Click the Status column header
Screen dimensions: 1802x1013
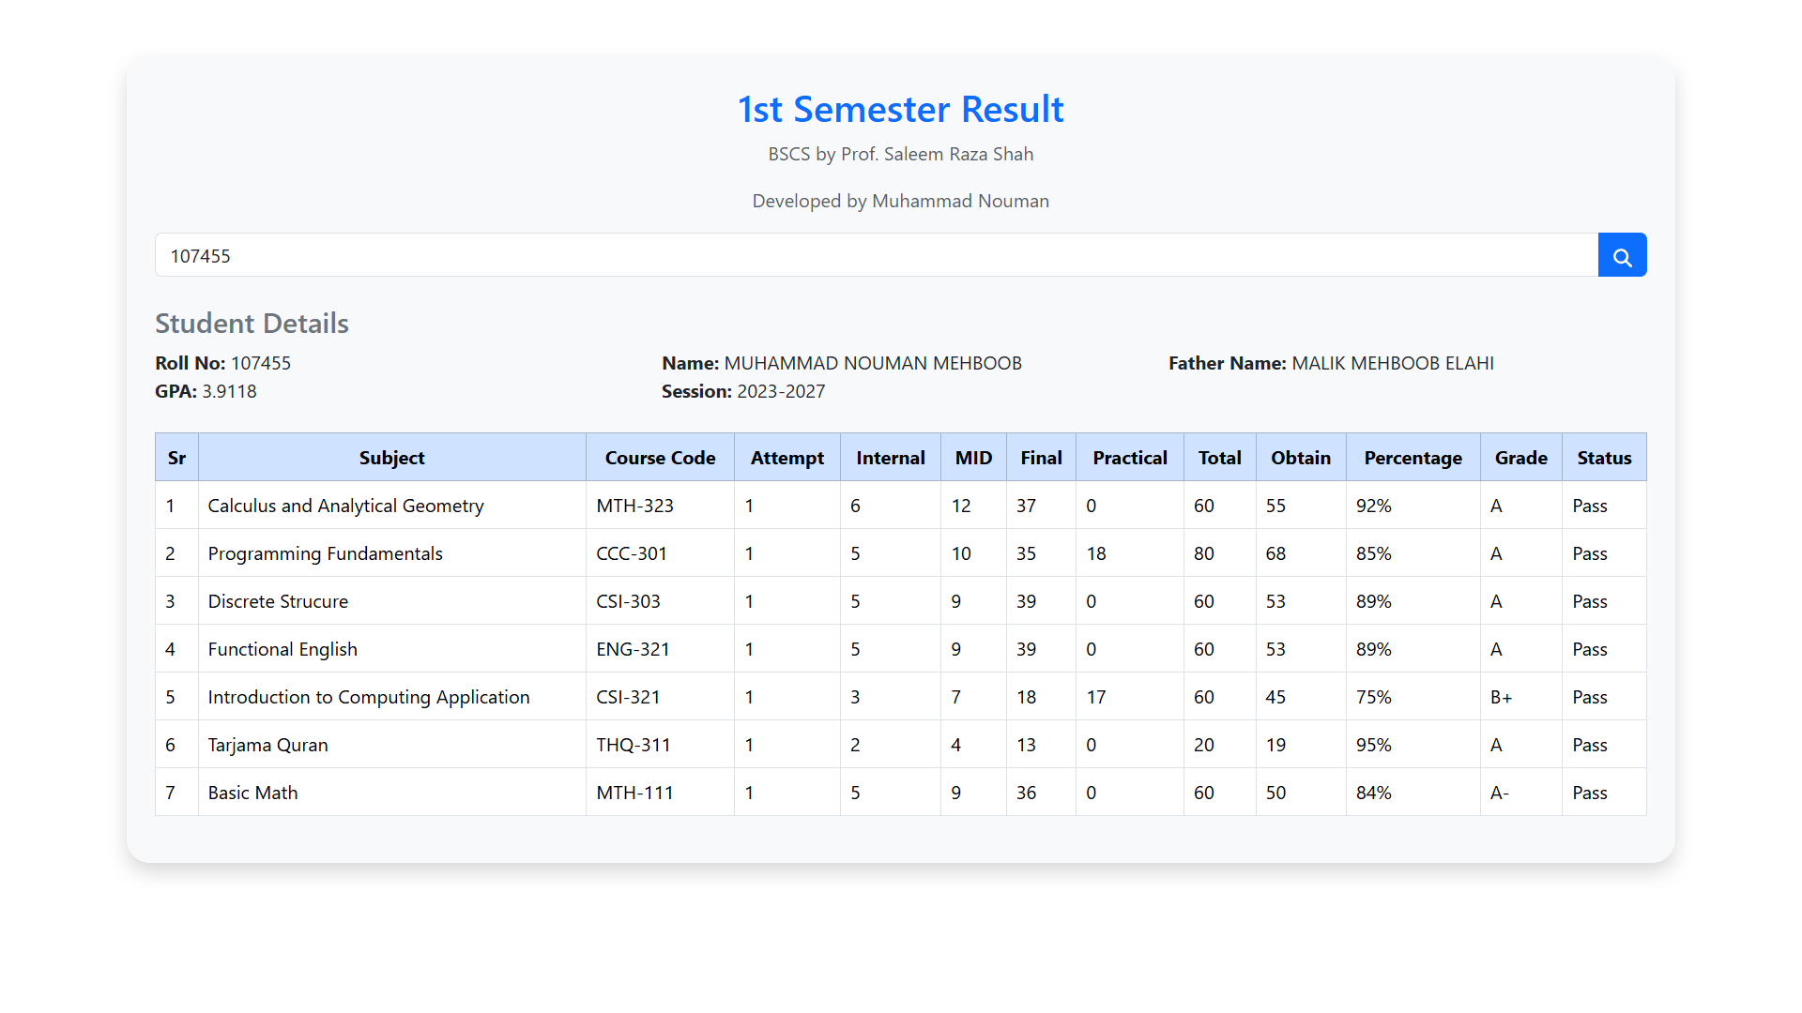pos(1604,458)
